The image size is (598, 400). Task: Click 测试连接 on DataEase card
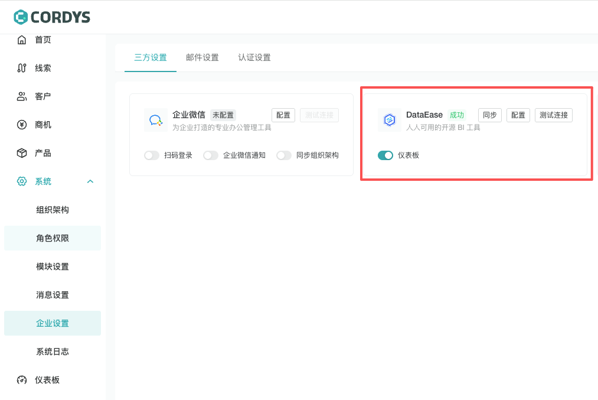click(554, 115)
